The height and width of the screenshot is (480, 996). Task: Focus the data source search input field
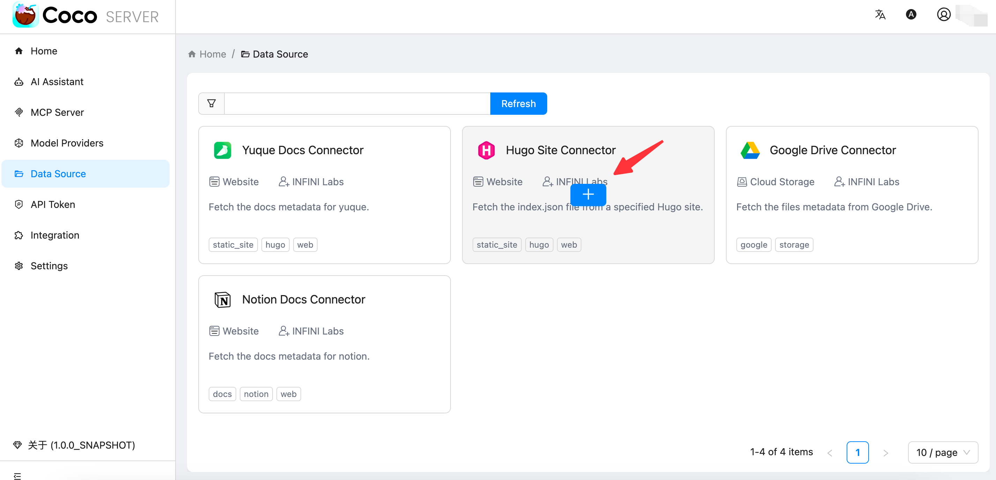(x=357, y=104)
